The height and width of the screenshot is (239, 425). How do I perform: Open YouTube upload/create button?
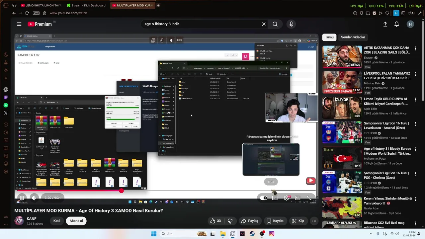385,24
